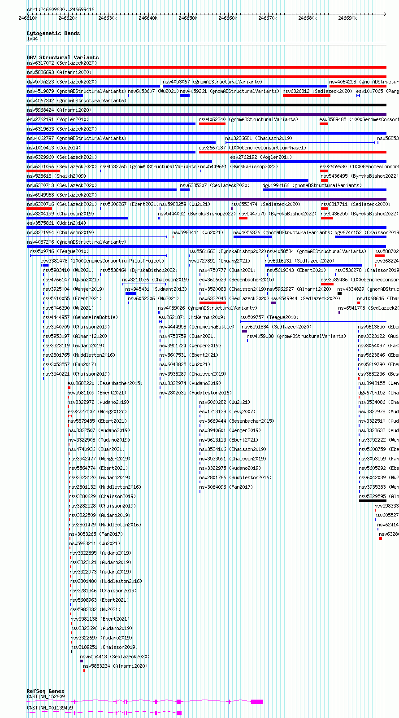Select nsv4069026 gnomAD variant label

point(208,308)
